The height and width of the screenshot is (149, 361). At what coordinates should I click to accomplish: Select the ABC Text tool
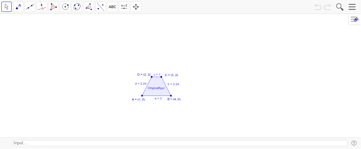[x=112, y=7]
